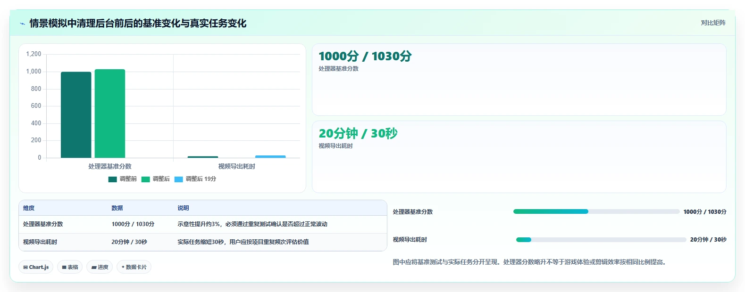Select the Chart.js chip

(x=36, y=267)
